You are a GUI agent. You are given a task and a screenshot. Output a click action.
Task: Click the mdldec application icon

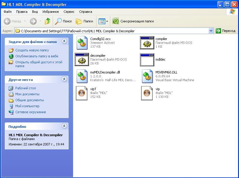click(x=147, y=60)
